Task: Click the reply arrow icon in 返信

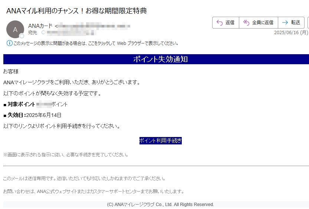Action: click(220, 23)
